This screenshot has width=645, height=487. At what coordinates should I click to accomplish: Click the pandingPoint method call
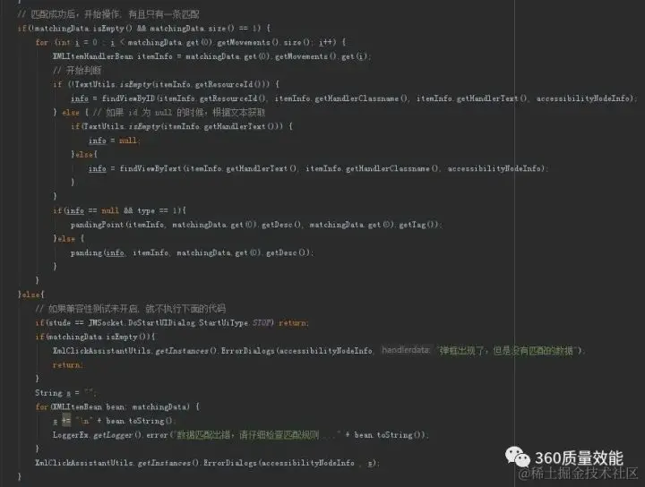click(x=97, y=225)
